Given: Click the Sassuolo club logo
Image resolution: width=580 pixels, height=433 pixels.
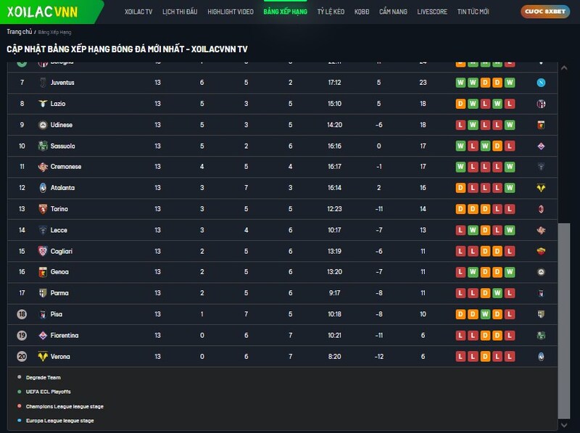Looking at the screenshot, I should [43, 146].
